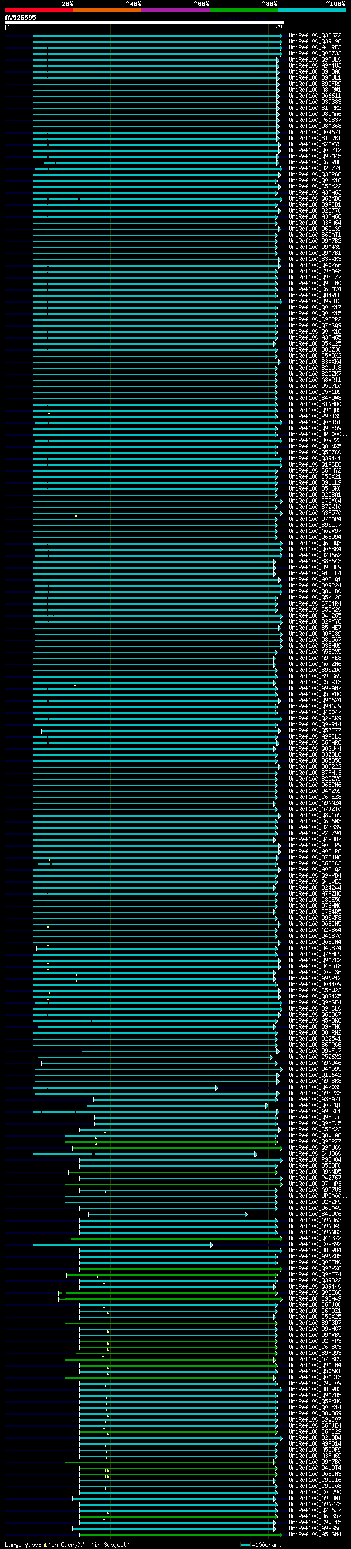Select hit label UniRef100_A9P7U3
This screenshot has height=1549, width=351.
(x=315, y=1190)
